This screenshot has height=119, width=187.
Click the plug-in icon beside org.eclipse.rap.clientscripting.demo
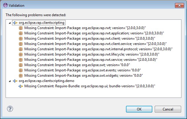[x=15, y=81]
